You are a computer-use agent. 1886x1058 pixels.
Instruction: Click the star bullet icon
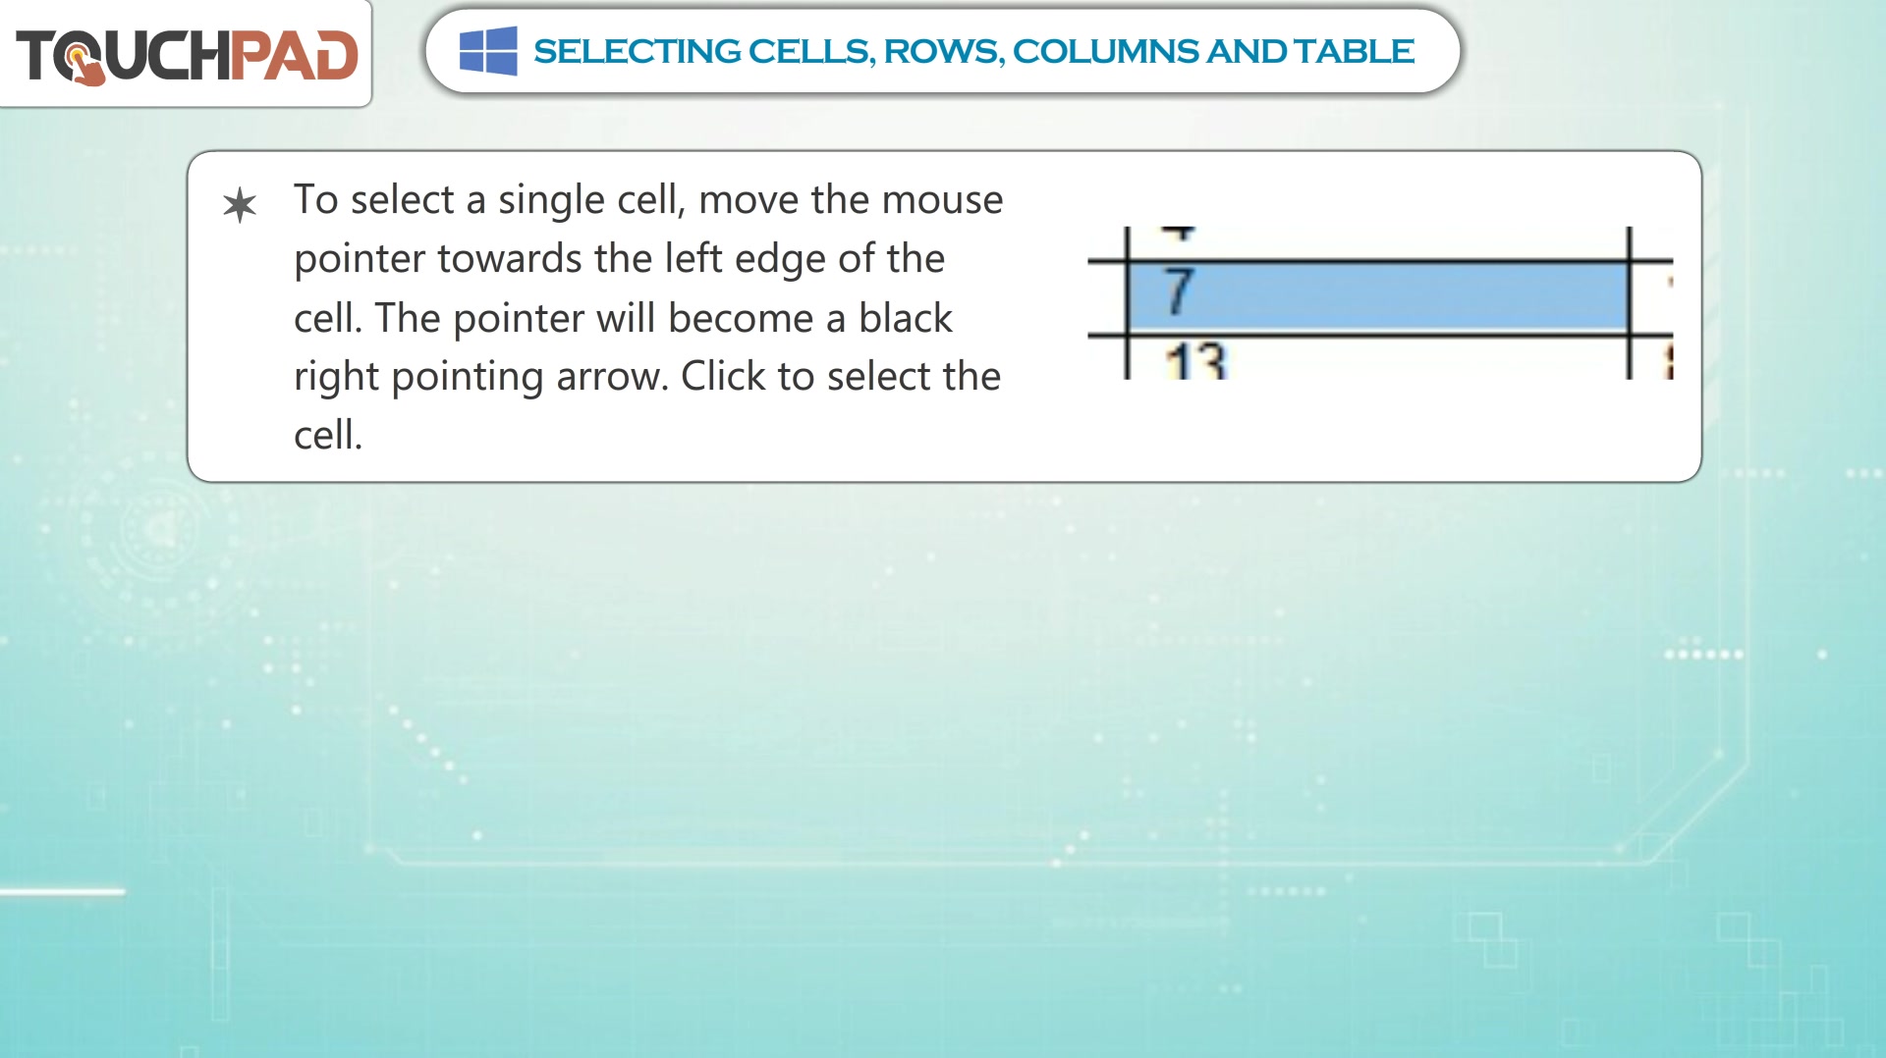click(x=240, y=205)
